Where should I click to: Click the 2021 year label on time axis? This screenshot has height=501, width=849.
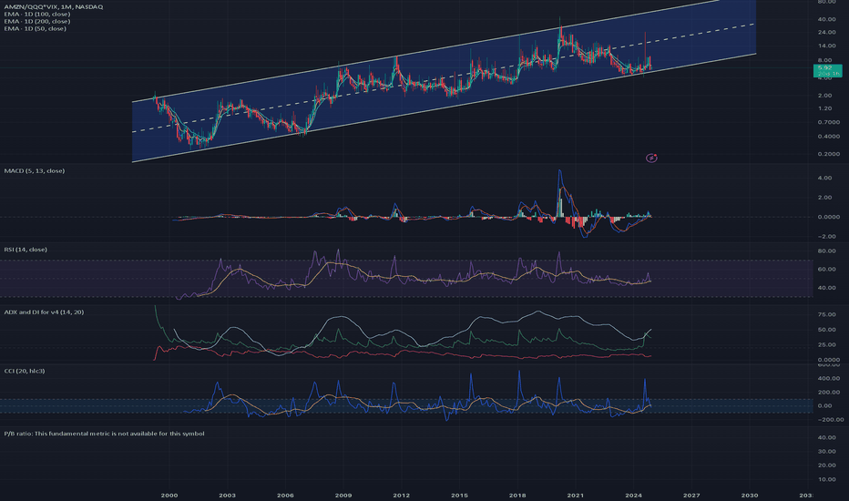click(x=575, y=495)
